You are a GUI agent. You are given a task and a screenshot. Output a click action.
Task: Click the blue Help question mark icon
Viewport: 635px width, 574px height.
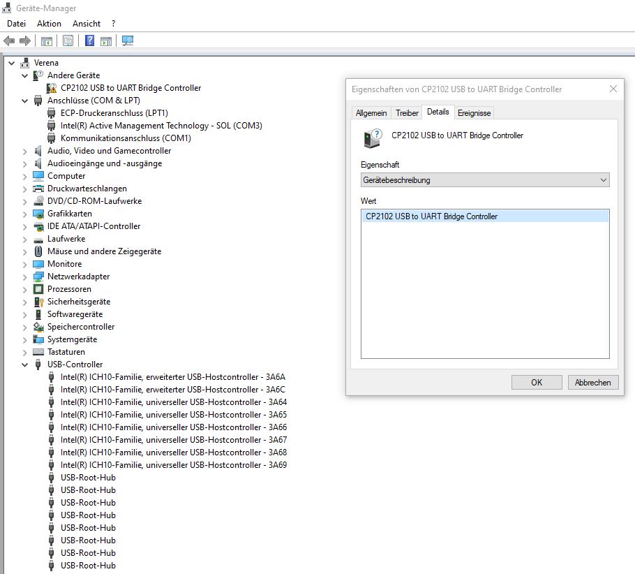point(90,41)
